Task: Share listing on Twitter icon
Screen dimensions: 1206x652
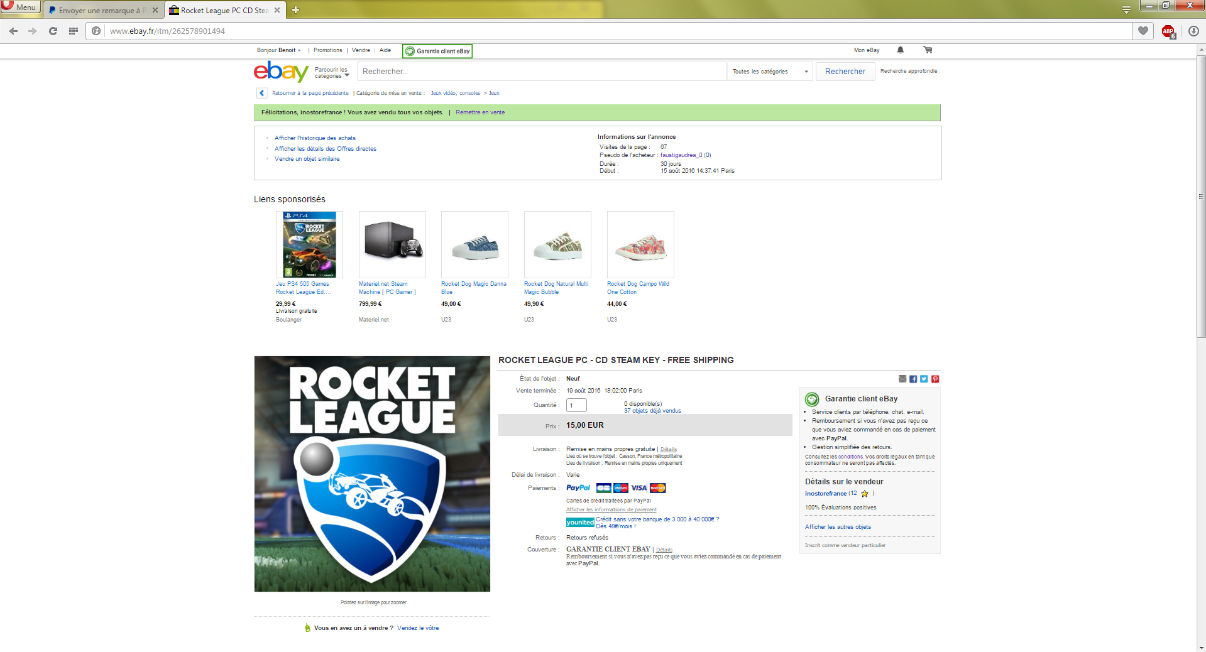Action: [x=924, y=379]
